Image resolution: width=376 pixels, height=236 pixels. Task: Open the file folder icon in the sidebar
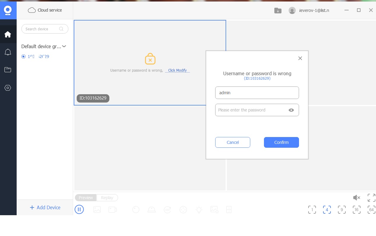[x=8, y=70]
